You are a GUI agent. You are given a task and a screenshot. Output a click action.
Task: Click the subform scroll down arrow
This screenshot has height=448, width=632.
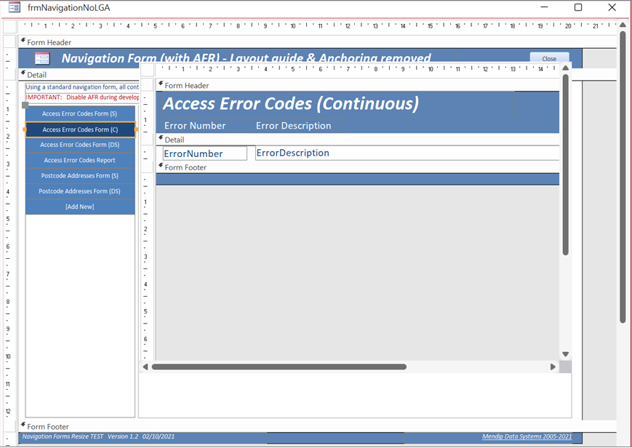point(566,354)
